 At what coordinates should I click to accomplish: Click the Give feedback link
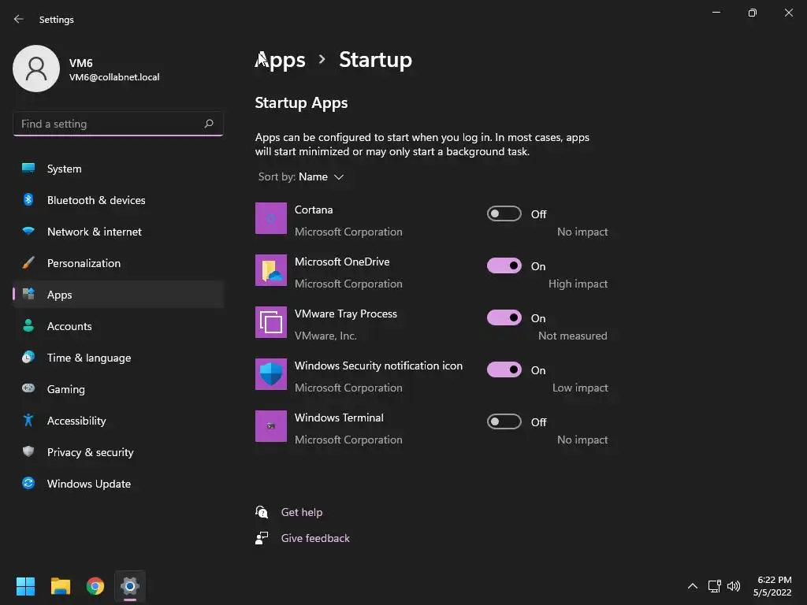point(315,538)
